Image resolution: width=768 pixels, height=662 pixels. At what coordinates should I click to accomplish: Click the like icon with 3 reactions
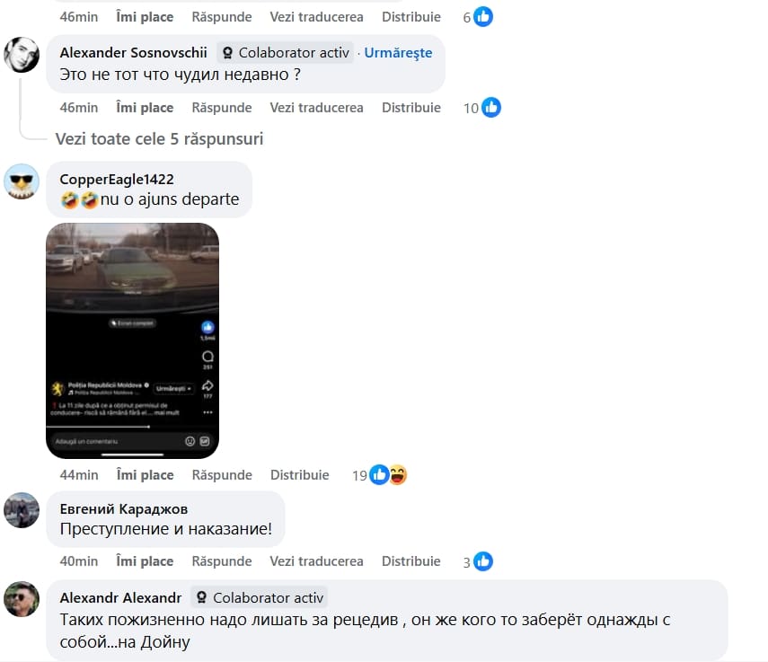(483, 561)
